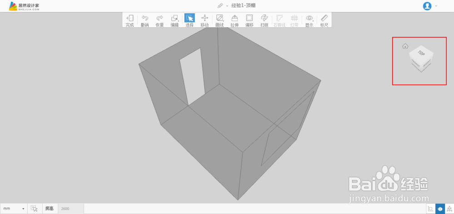Choose the 移动 (move) tool
Viewport: 454px width, 214px height.
coord(205,20)
